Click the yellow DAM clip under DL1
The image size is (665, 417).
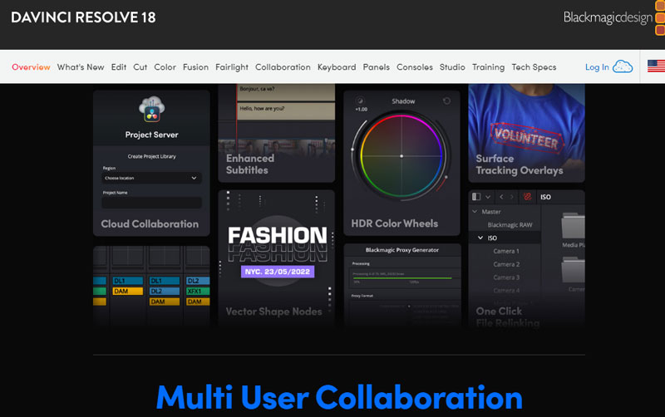point(128,291)
